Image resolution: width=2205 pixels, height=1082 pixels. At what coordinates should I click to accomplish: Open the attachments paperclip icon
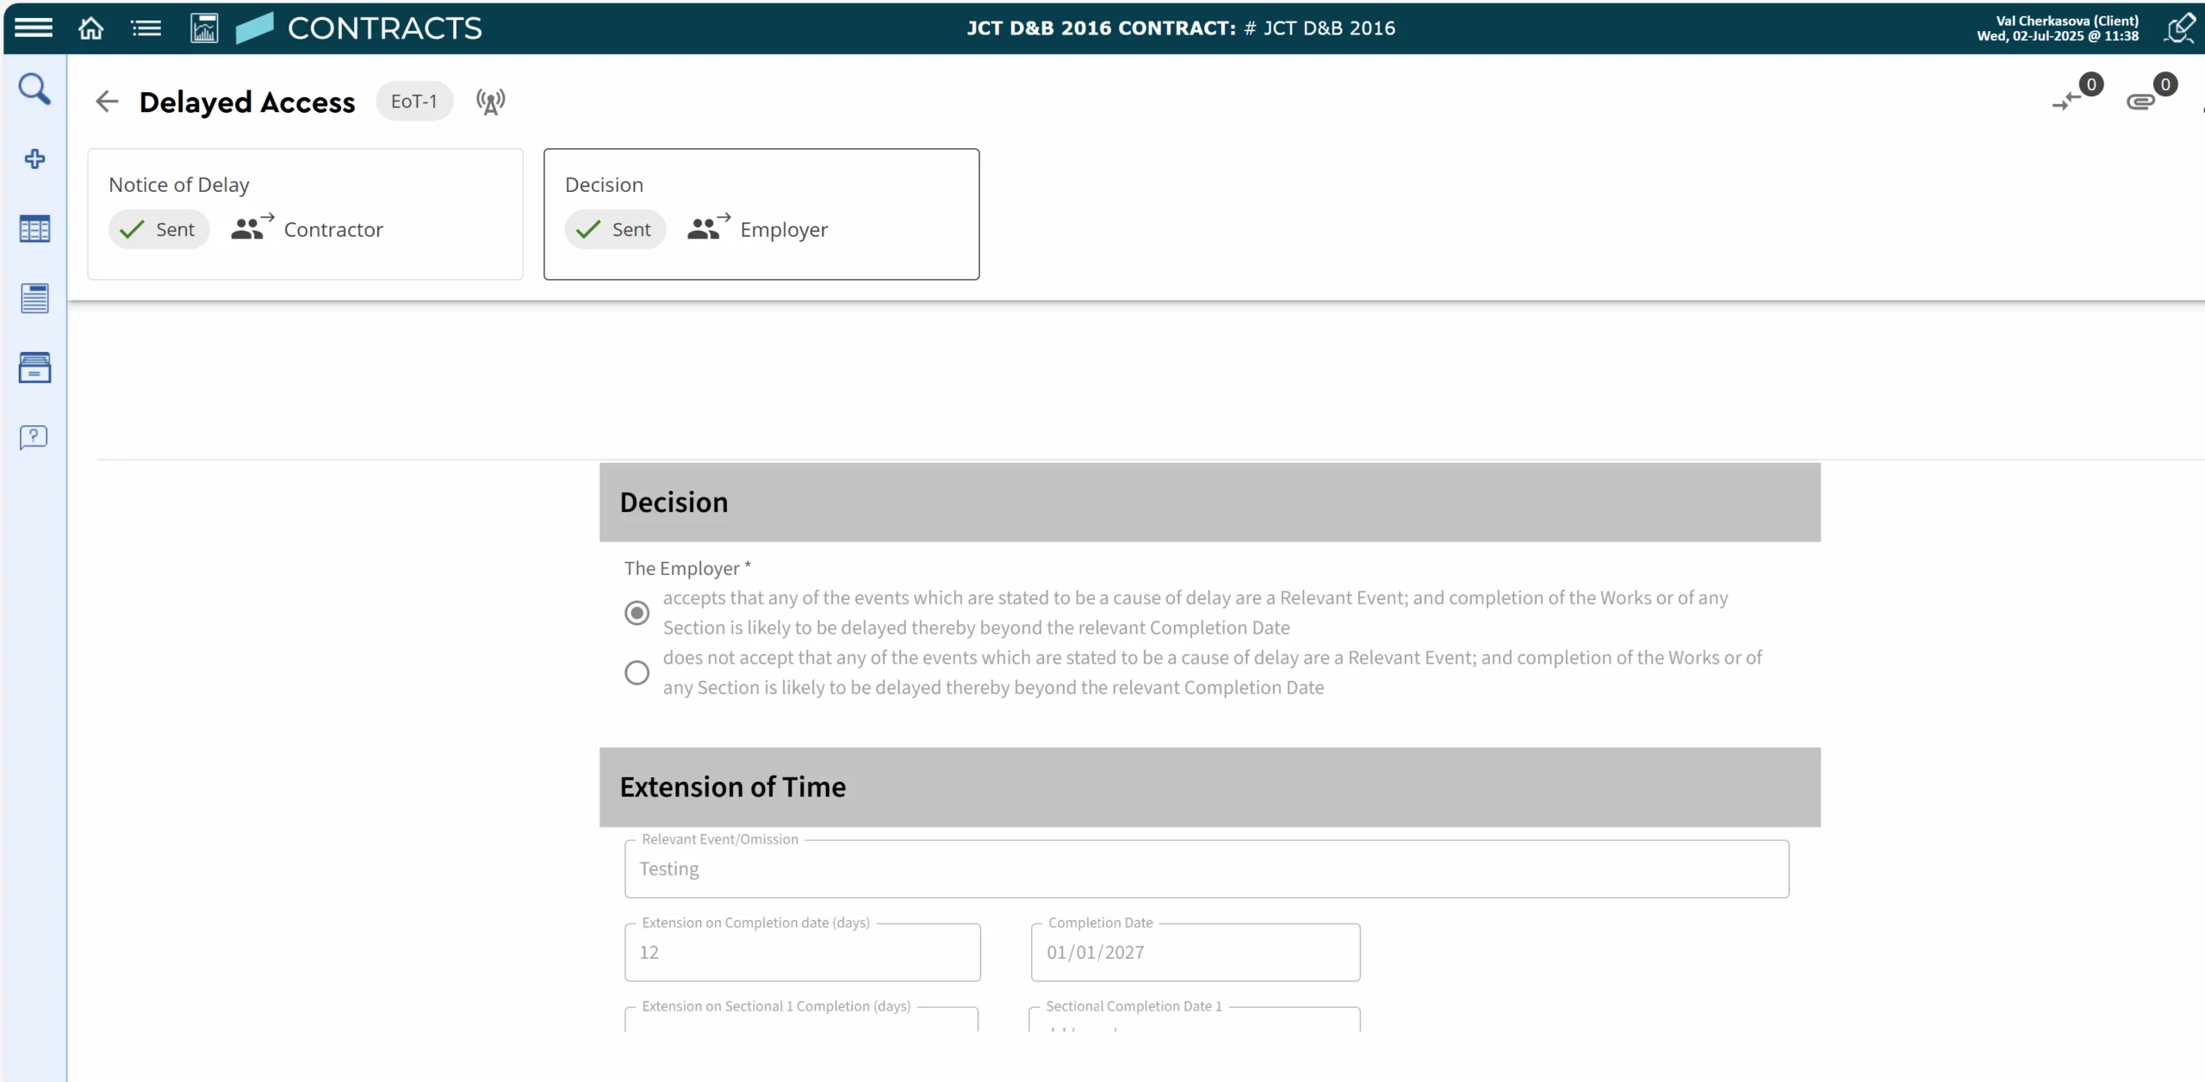click(x=2141, y=102)
